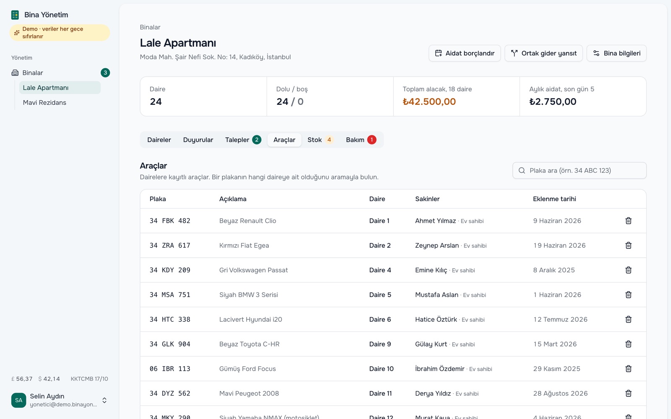Click Mustafa Aslan resident name
671x419 pixels.
[x=437, y=295]
